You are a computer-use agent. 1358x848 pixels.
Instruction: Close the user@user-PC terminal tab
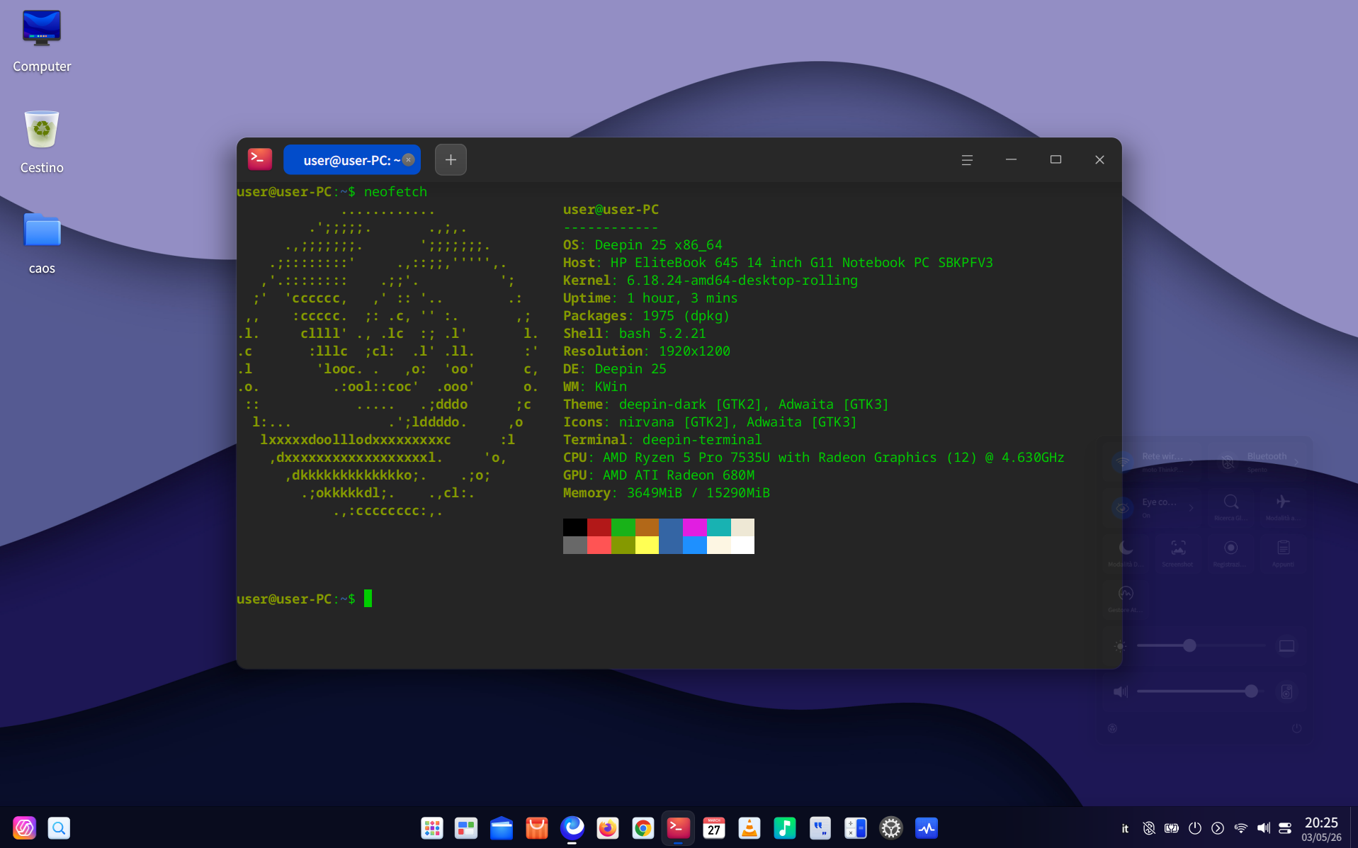click(409, 160)
